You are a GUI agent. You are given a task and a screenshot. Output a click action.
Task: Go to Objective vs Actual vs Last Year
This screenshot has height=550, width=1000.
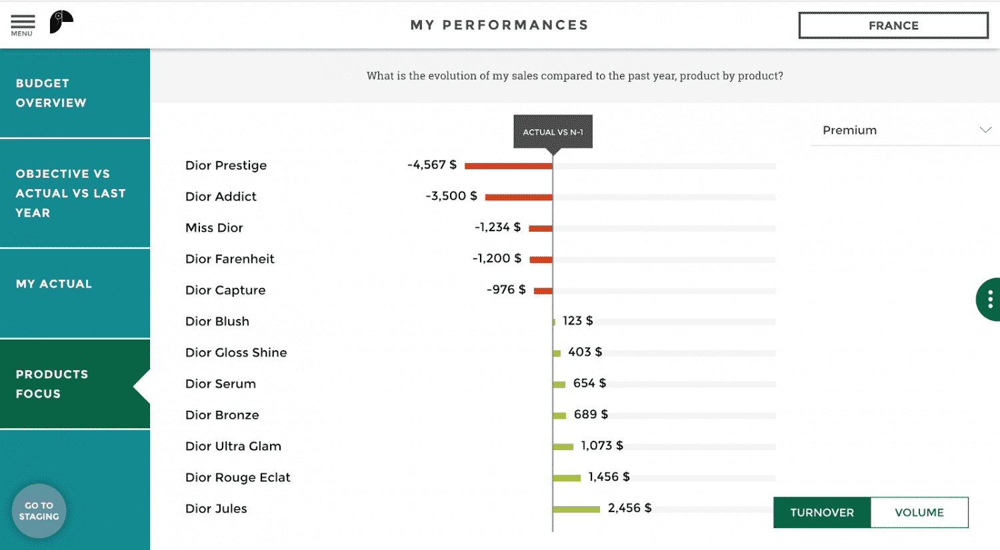pos(75,193)
